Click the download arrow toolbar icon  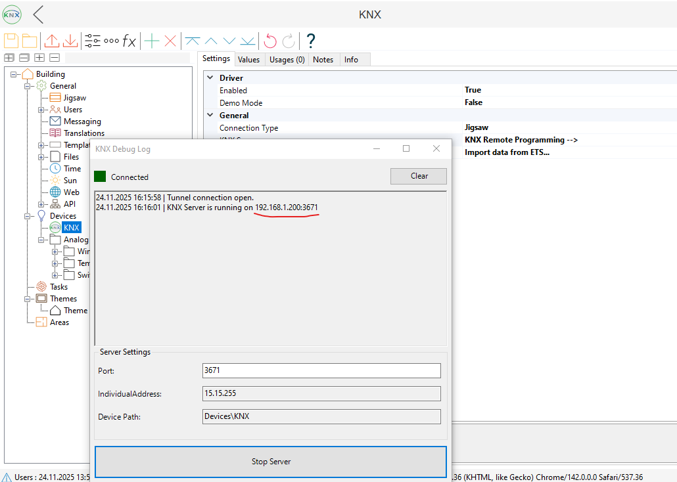pos(70,41)
